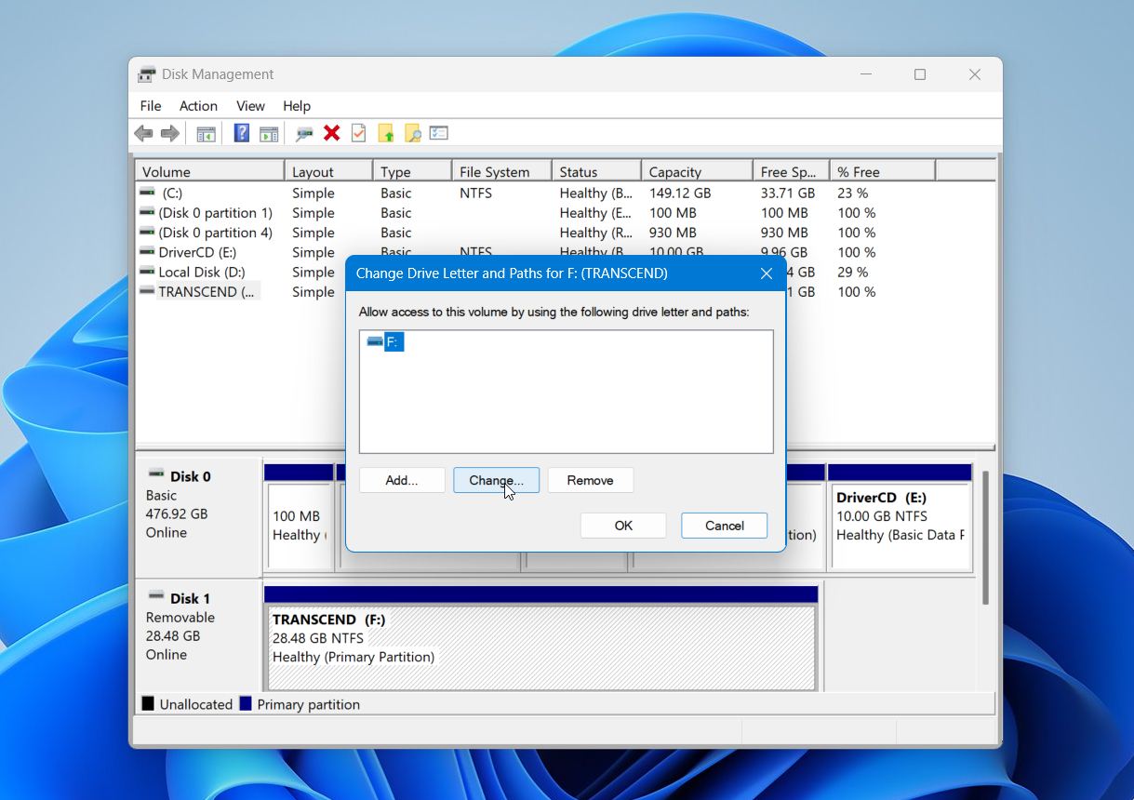The width and height of the screenshot is (1134, 800).
Task: Click the Remove button
Action: (591, 480)
